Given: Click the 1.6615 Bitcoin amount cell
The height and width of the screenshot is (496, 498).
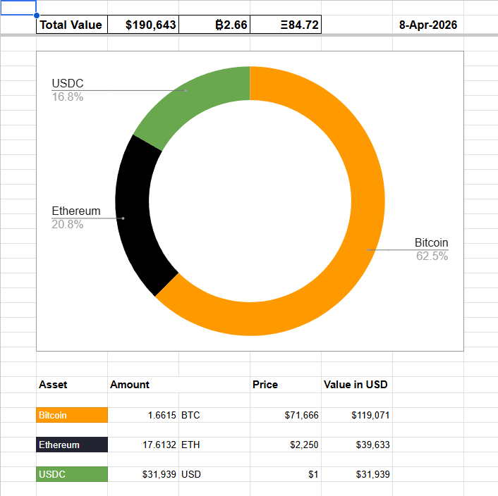Looking at the screenshot, I should (143, 415).
